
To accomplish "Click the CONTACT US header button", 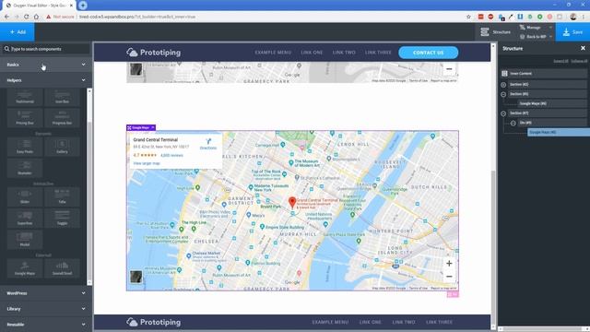I will [x=428, y=53].
